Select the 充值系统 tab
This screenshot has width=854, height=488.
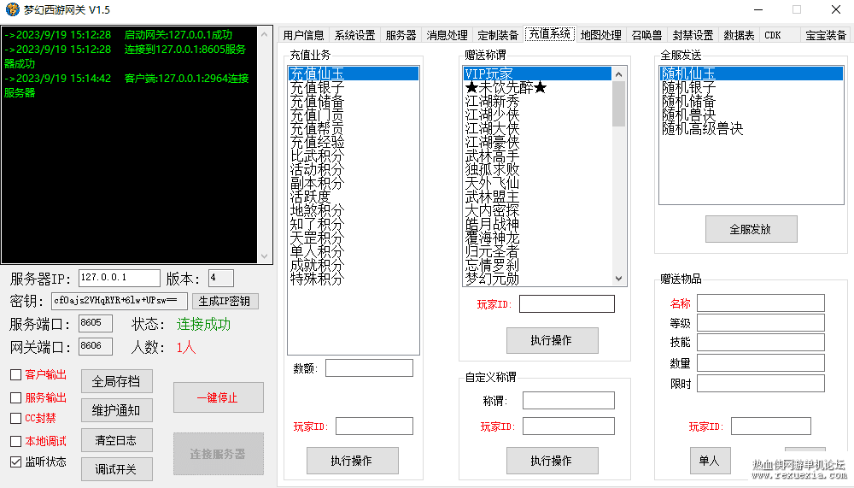pos(549,34)
